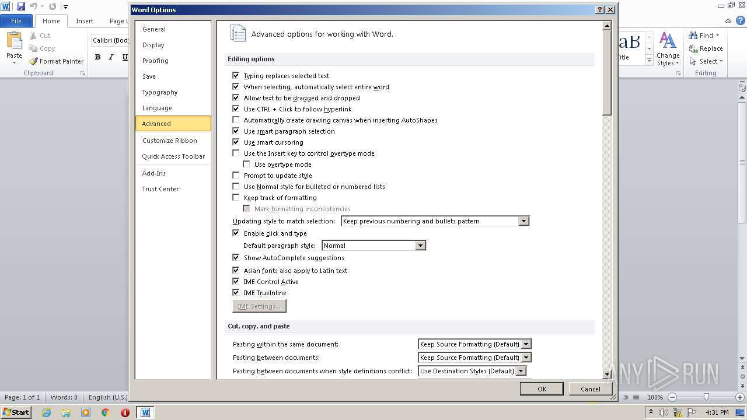Click the Save icon in Quick Access Toolbar
The width and height of the screenshot is (747, 420).
click(x=21, y=6)
